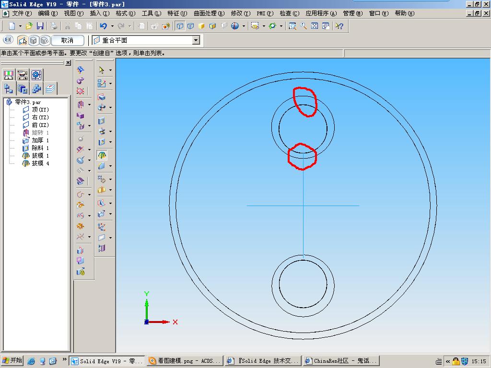Click the Zoom magnifier tool
This screenshot has width=491, height=368.
click(x=304, y=26)
